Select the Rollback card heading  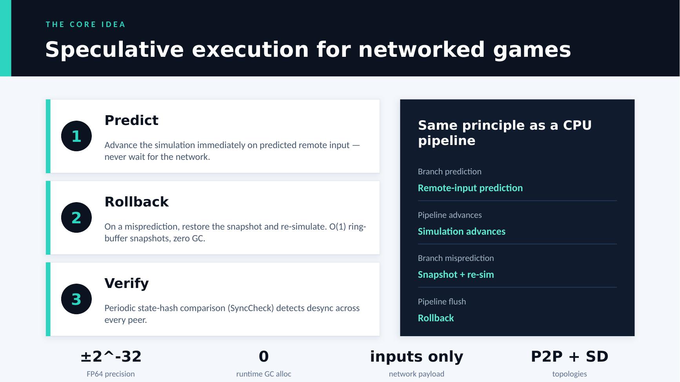click(136, 202)
